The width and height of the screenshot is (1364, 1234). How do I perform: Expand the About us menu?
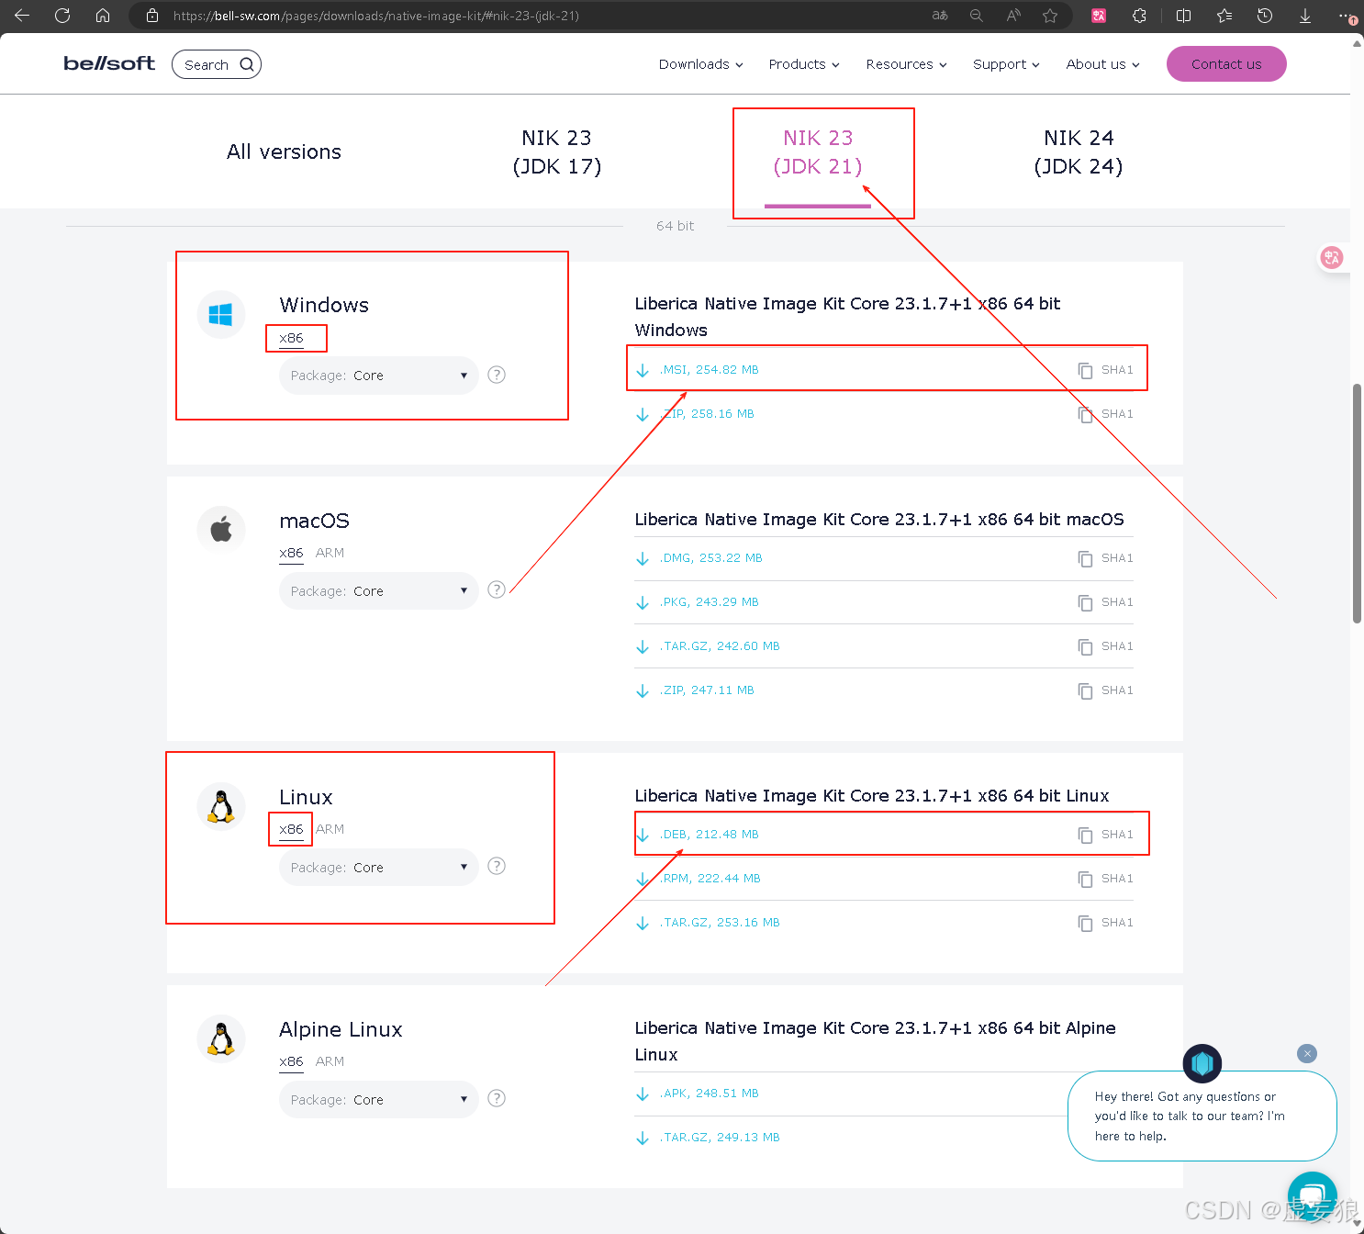(x=1102, y=64)
